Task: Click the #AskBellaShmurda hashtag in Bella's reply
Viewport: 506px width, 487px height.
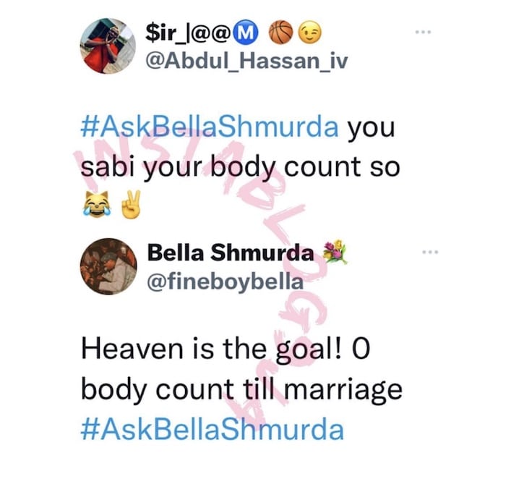Action: [x=213, y=430]
